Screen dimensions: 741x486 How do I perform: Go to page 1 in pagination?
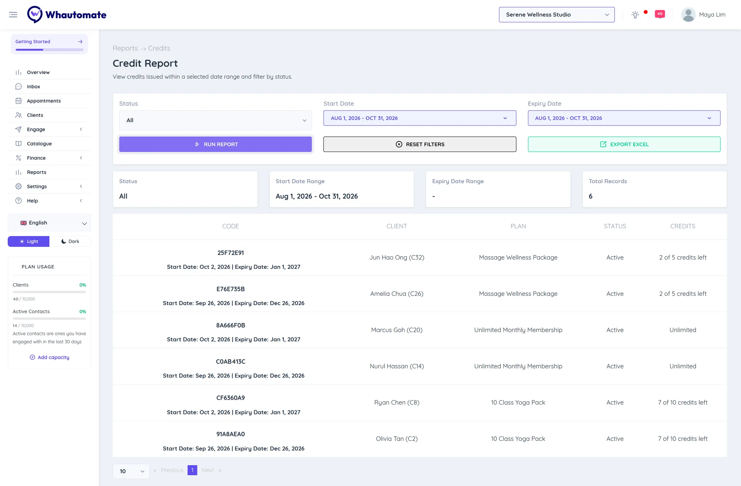(192, 470)
